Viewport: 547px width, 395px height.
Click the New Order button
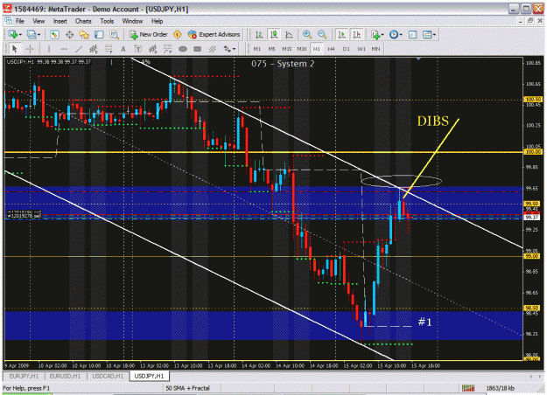click(x=148, y=34)
